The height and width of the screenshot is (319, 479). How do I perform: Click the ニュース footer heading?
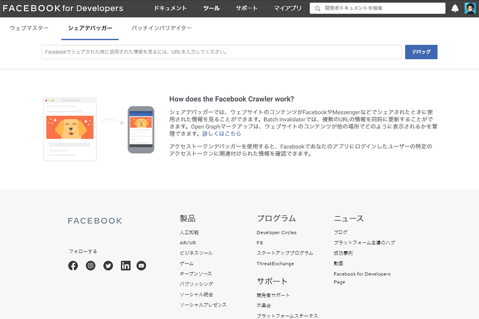coord(349,219)
